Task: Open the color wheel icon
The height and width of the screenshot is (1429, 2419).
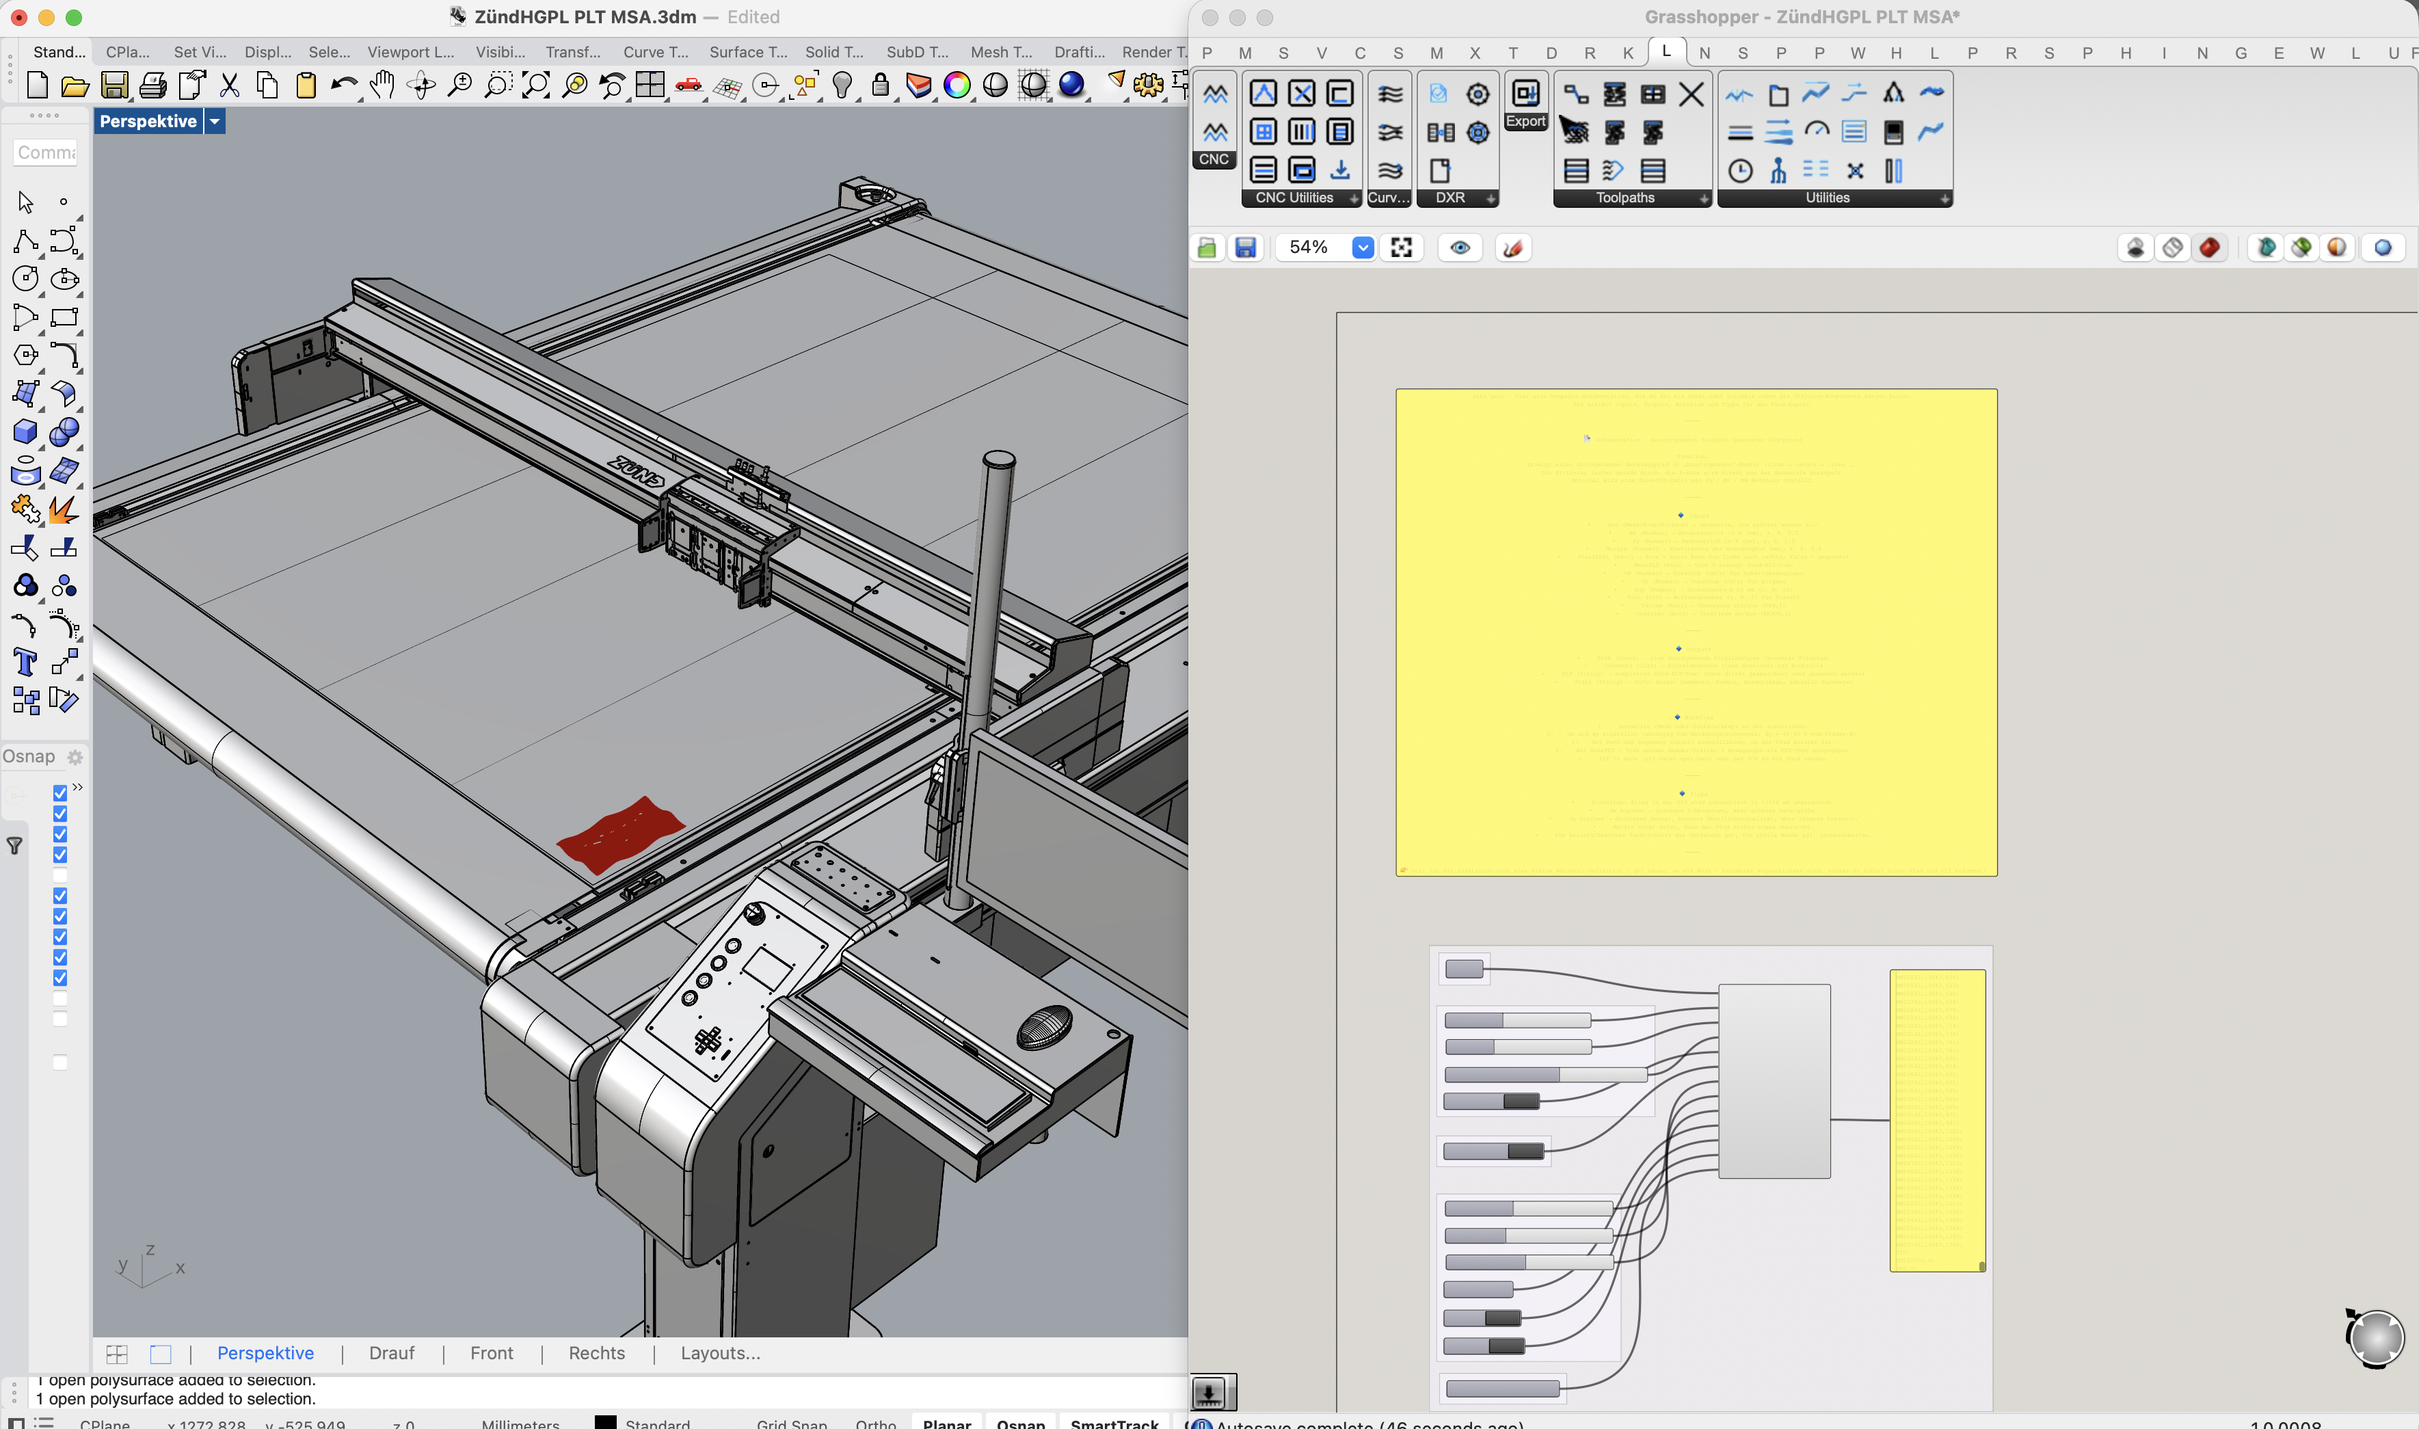Action: 957,85
